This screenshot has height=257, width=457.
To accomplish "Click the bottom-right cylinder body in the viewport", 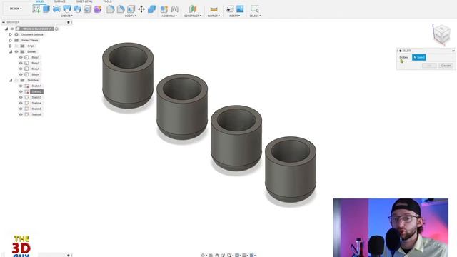I will (291, 170).
